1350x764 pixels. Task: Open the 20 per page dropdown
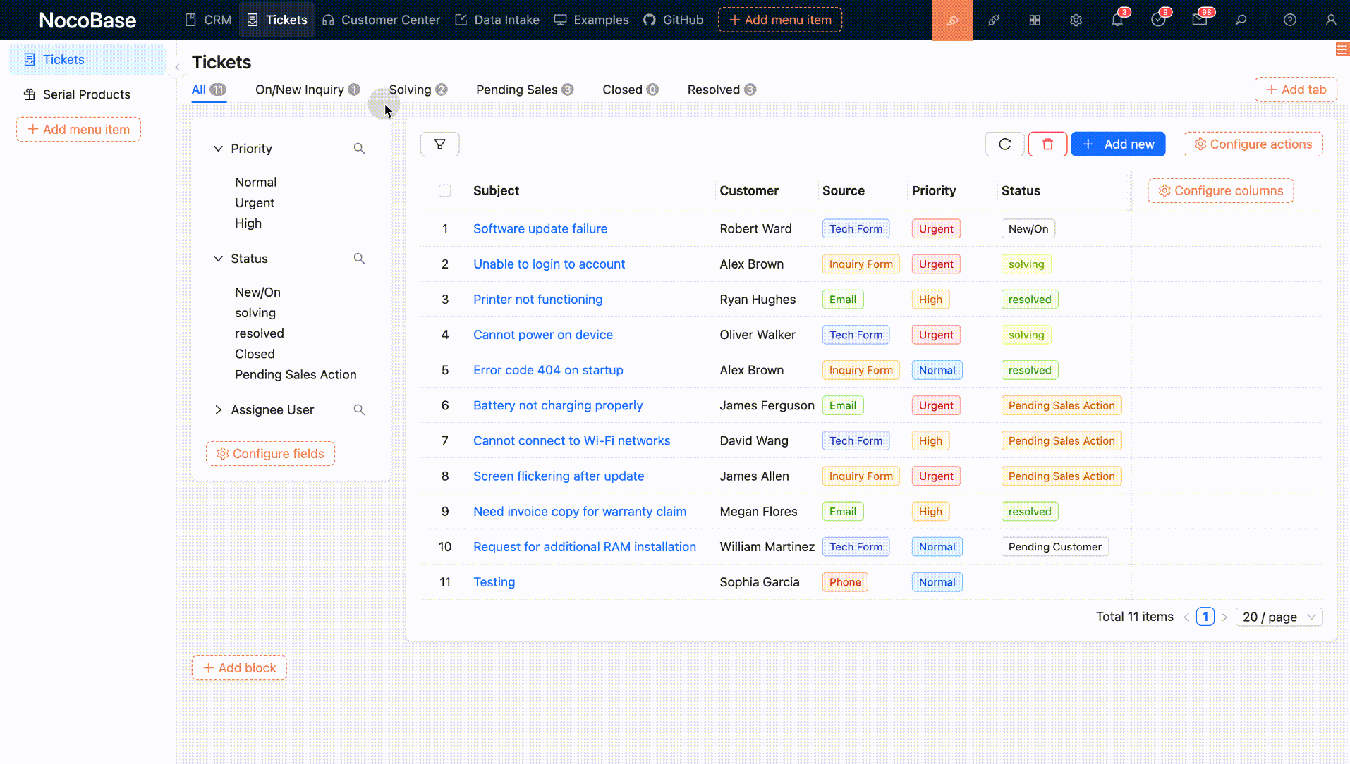tap(1277, 617)
